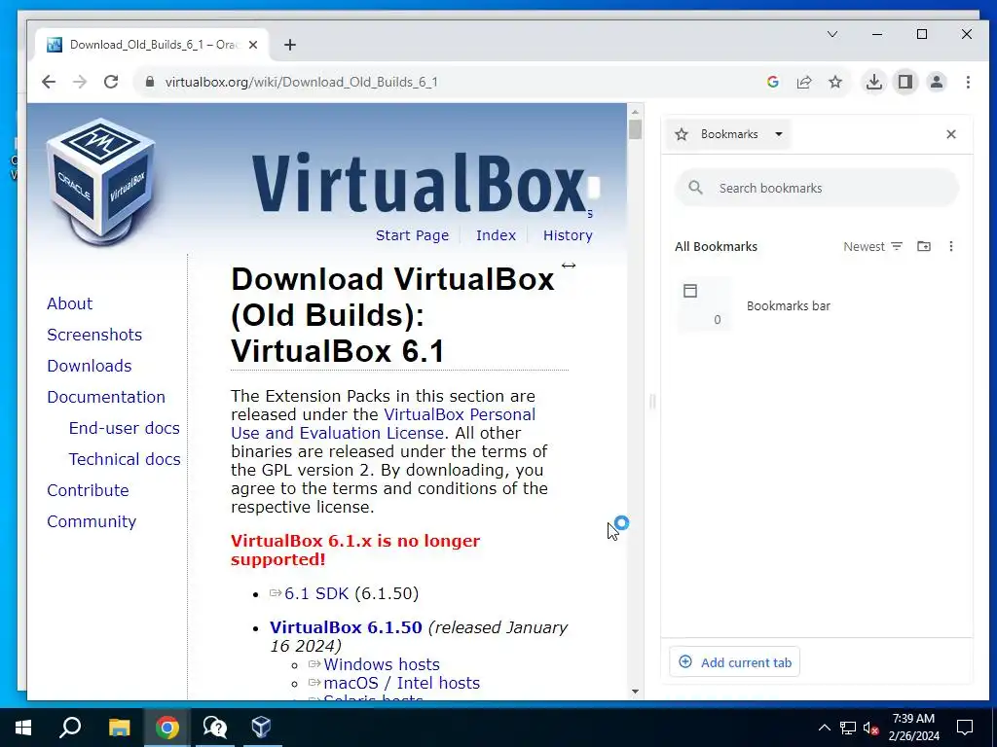The image size is (997, 747).
Task: Open the Screenshots sidebar link
Action: tap(94, 335)
